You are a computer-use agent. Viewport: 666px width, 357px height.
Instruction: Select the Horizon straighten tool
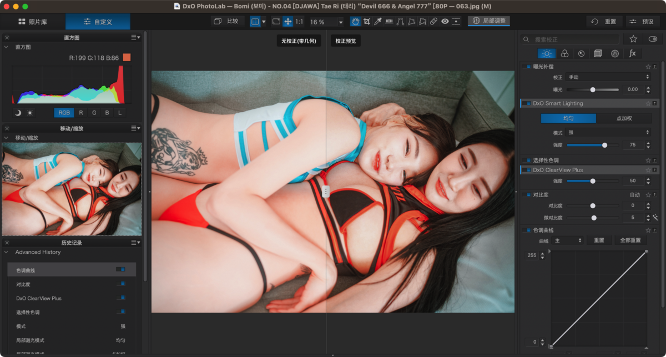click(x=389, y=22)
